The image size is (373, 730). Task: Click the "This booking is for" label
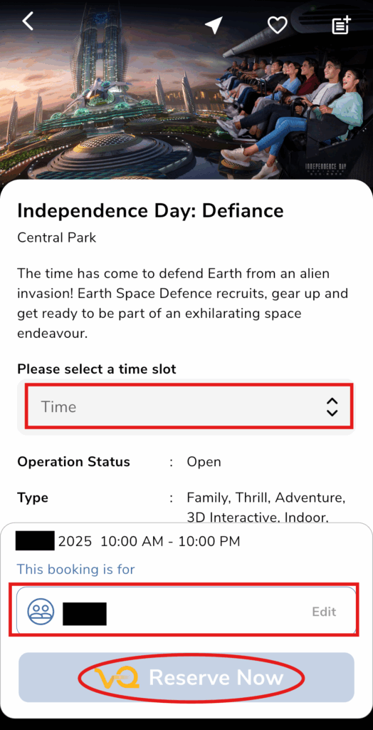[x=75, y=569]
